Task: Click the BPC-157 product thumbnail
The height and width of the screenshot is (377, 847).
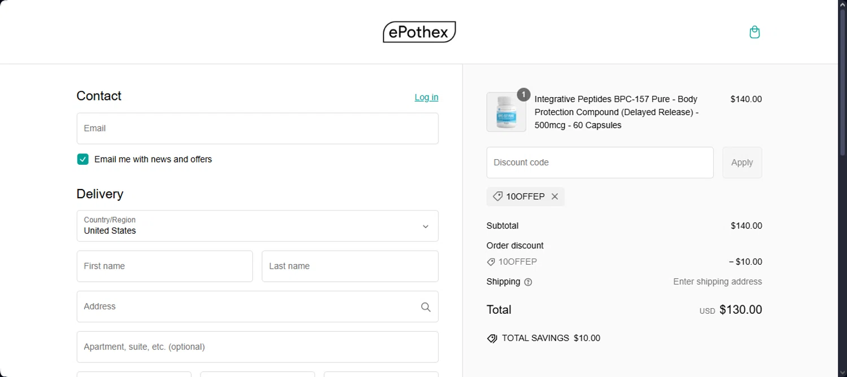Action: [506, 112]
